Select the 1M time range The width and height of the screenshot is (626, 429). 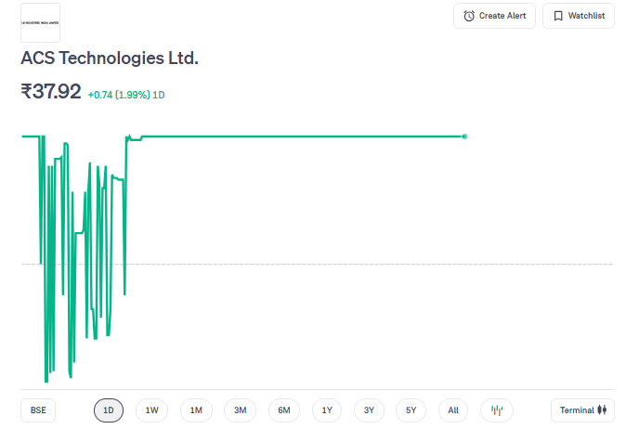click(196, 409)
